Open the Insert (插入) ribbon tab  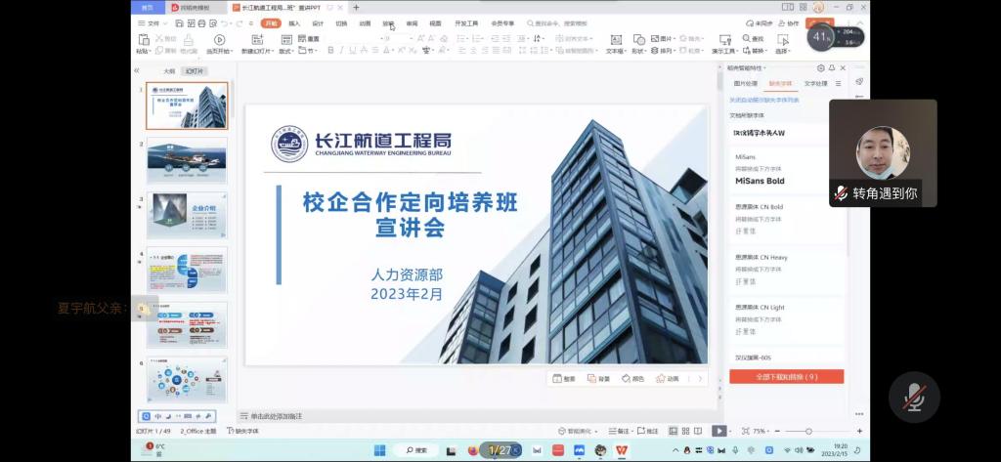pos(294,23)
